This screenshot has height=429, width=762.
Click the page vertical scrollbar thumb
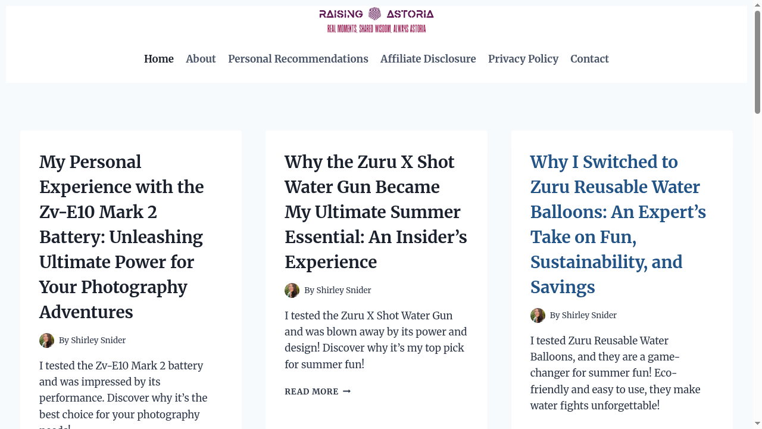click(x=757, y=61)
